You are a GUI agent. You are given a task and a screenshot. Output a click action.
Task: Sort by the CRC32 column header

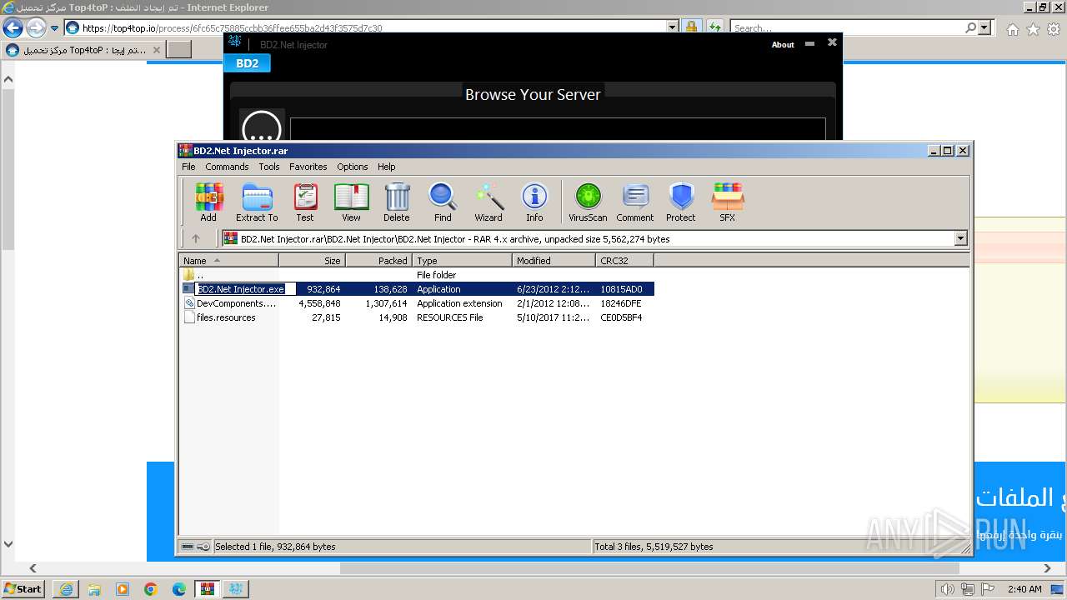(x=624, y=261)
